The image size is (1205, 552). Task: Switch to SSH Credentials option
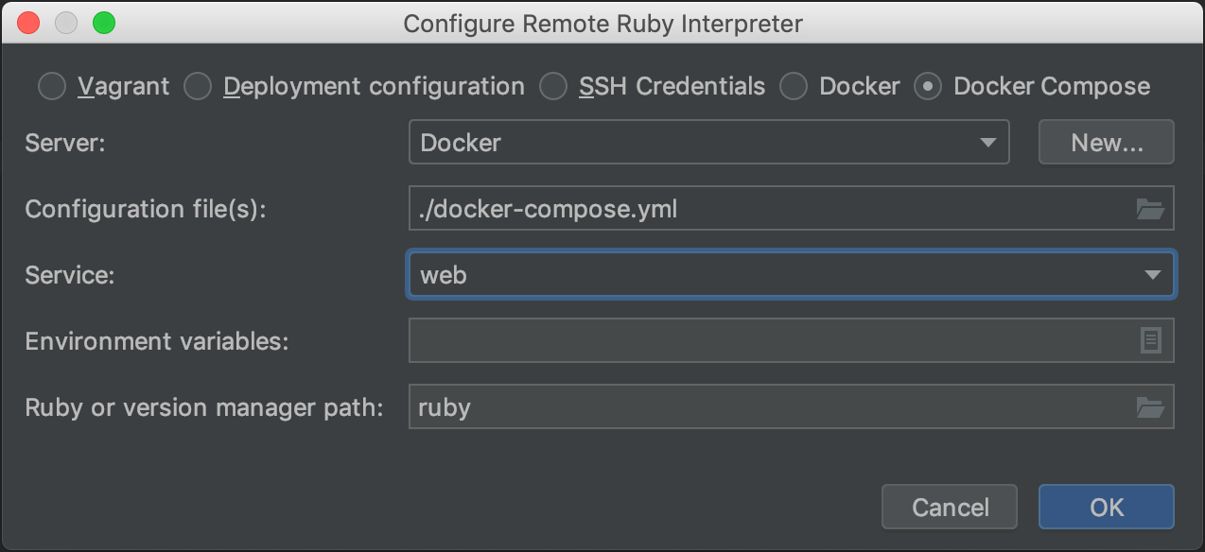point(553,86)
